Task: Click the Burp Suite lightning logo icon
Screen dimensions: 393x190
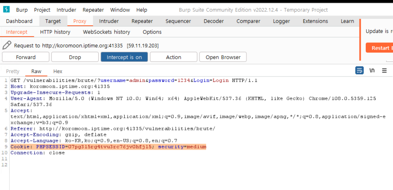Action: [x=6, y=10]
